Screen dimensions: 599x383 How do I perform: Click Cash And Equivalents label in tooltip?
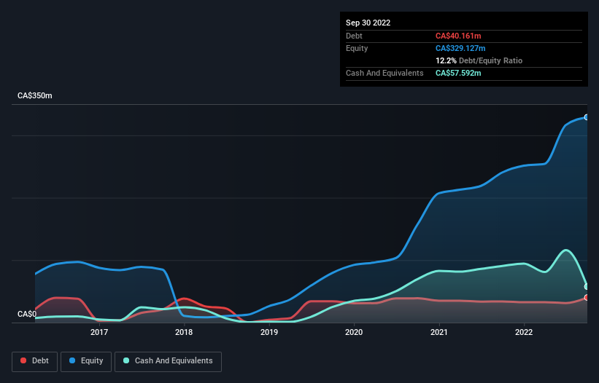[x=384, y=73]
